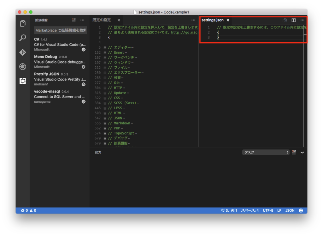Viewport: 323px width, 236px height.
Task: Open gear menu for C# extension
Action: [83, 50]
